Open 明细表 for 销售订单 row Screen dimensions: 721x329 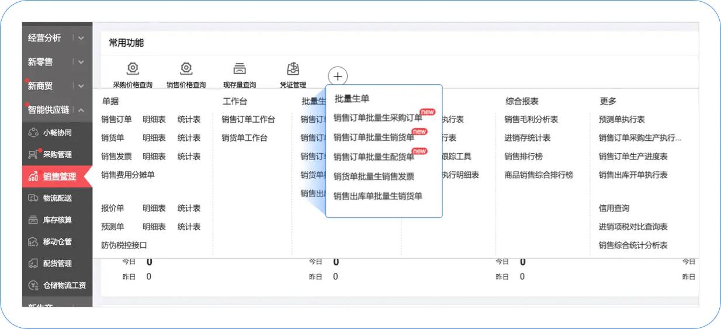[154, 119]
